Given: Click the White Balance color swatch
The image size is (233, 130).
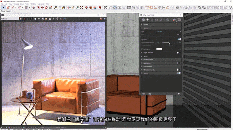Looking at the screenshot, I should click(159, 49).
